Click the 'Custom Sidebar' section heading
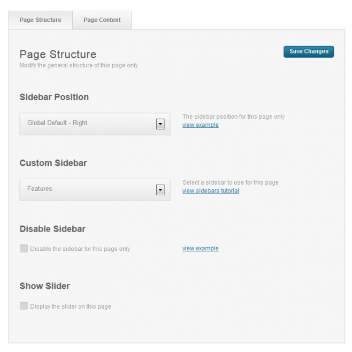 coord(53,163)
